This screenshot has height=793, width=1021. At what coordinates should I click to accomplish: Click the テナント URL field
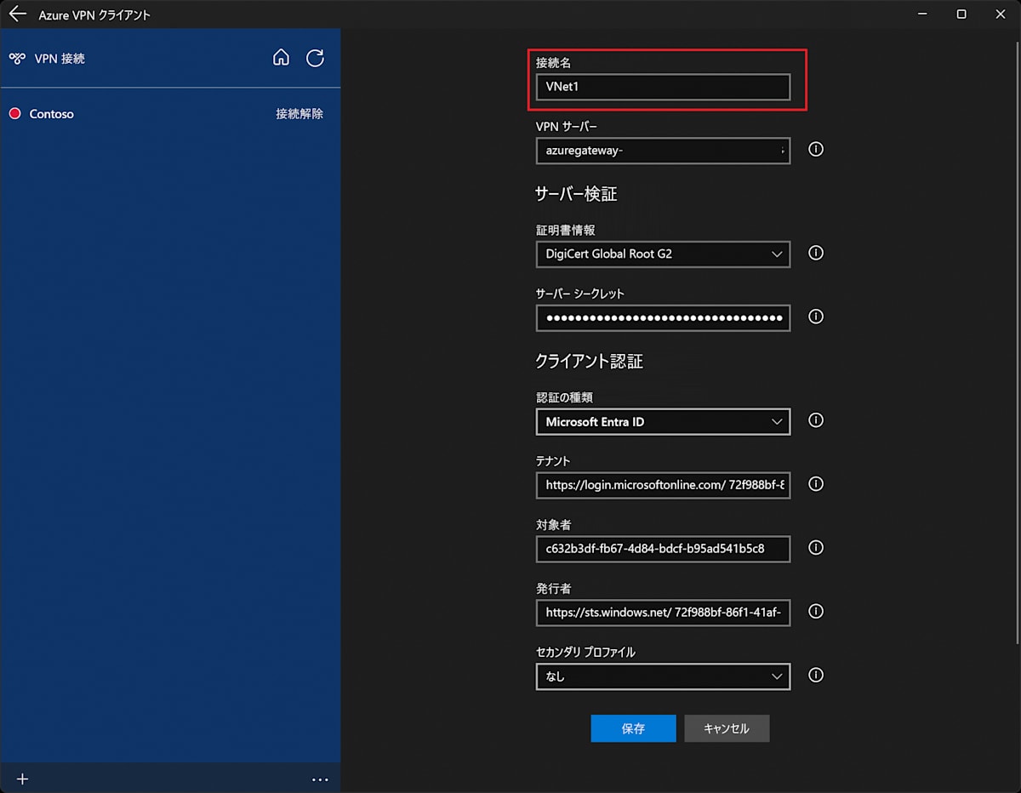click(663, 485)
